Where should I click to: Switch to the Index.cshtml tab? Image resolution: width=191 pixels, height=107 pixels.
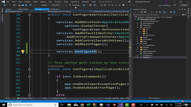click(x=23, y=9)
